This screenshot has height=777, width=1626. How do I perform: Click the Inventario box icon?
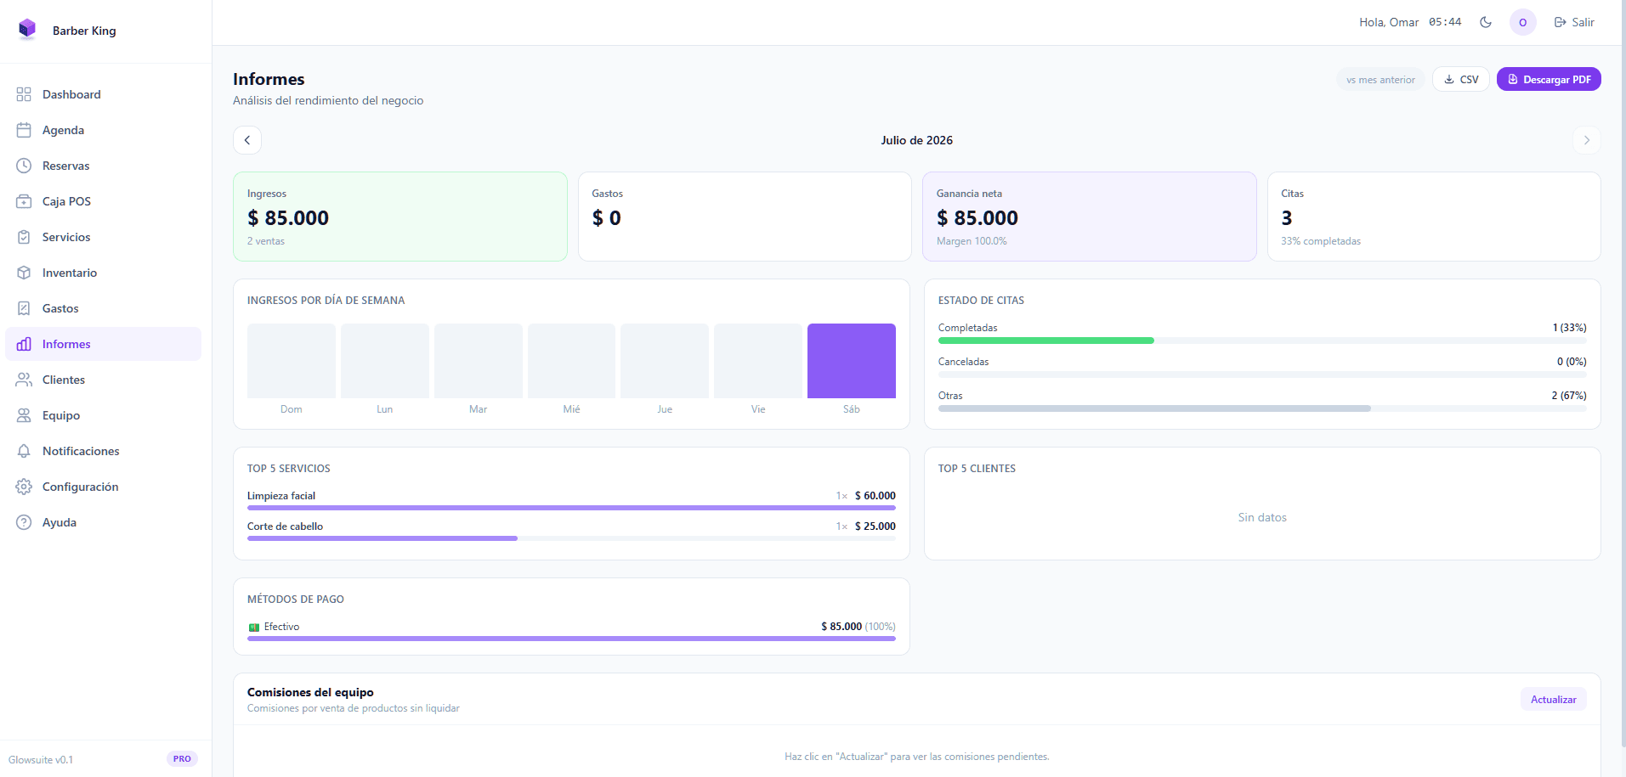point(24,273)
